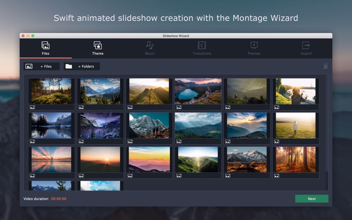Pick the turquoise lake with sitting hiker thumbnail
The height and width of the screenshot is (220, 352).
point(198,91)
